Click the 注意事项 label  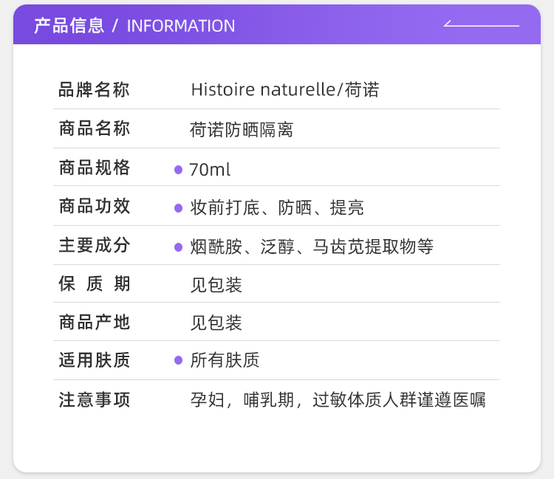pyautogui.click(x=94, y=400)
